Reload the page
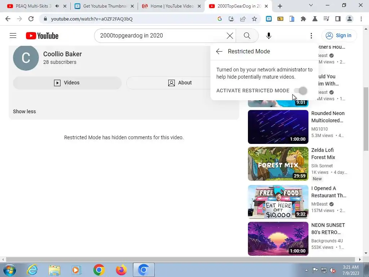369x277 pixels. [31, 19]
